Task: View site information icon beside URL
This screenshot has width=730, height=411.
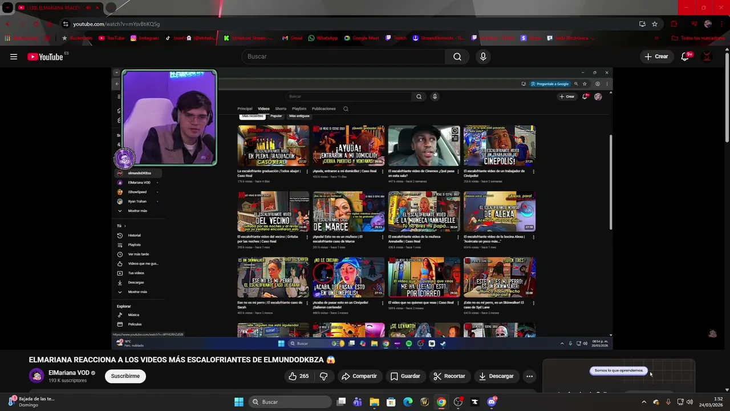Action: click(66, 24)
